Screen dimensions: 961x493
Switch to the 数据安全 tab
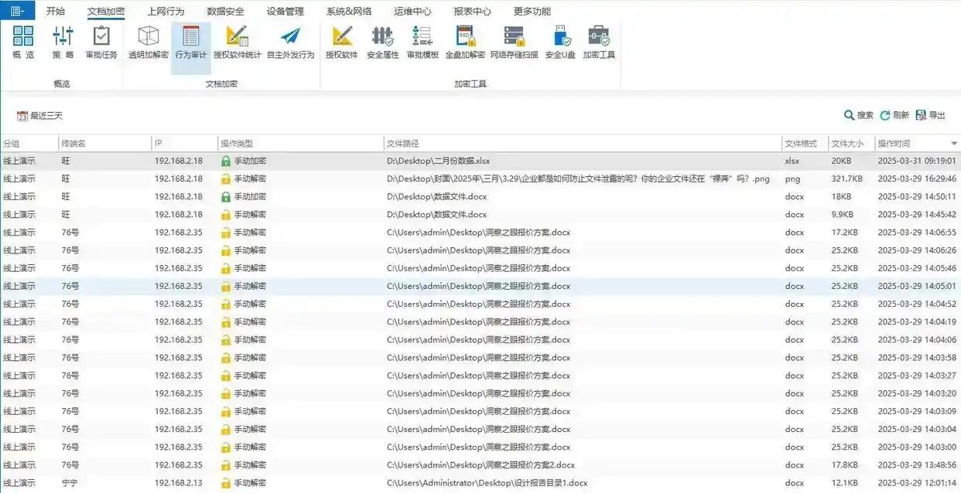[225, 12]
